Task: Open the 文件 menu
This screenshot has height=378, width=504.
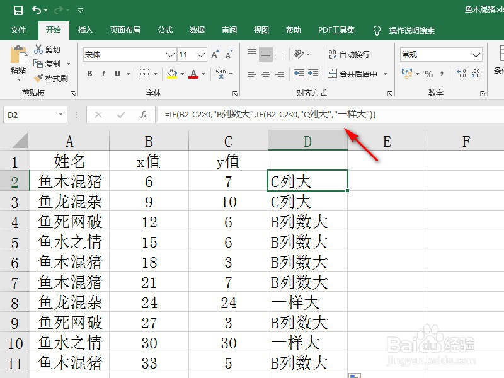Action: point(18,30)
